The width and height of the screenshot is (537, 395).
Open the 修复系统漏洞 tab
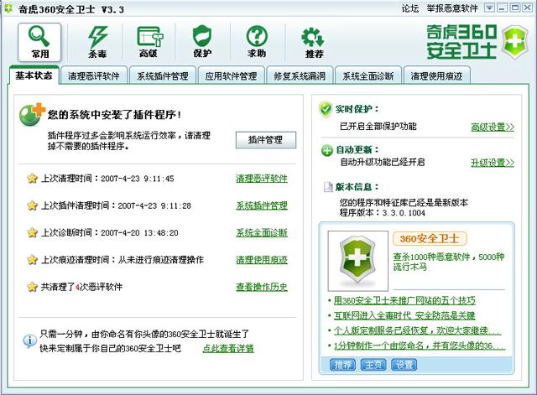coord(300,76)
